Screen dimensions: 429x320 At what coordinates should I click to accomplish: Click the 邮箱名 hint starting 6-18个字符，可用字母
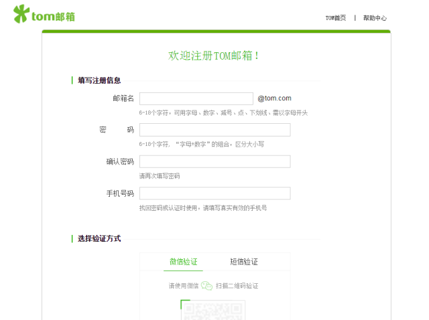(x=223, y=113)
